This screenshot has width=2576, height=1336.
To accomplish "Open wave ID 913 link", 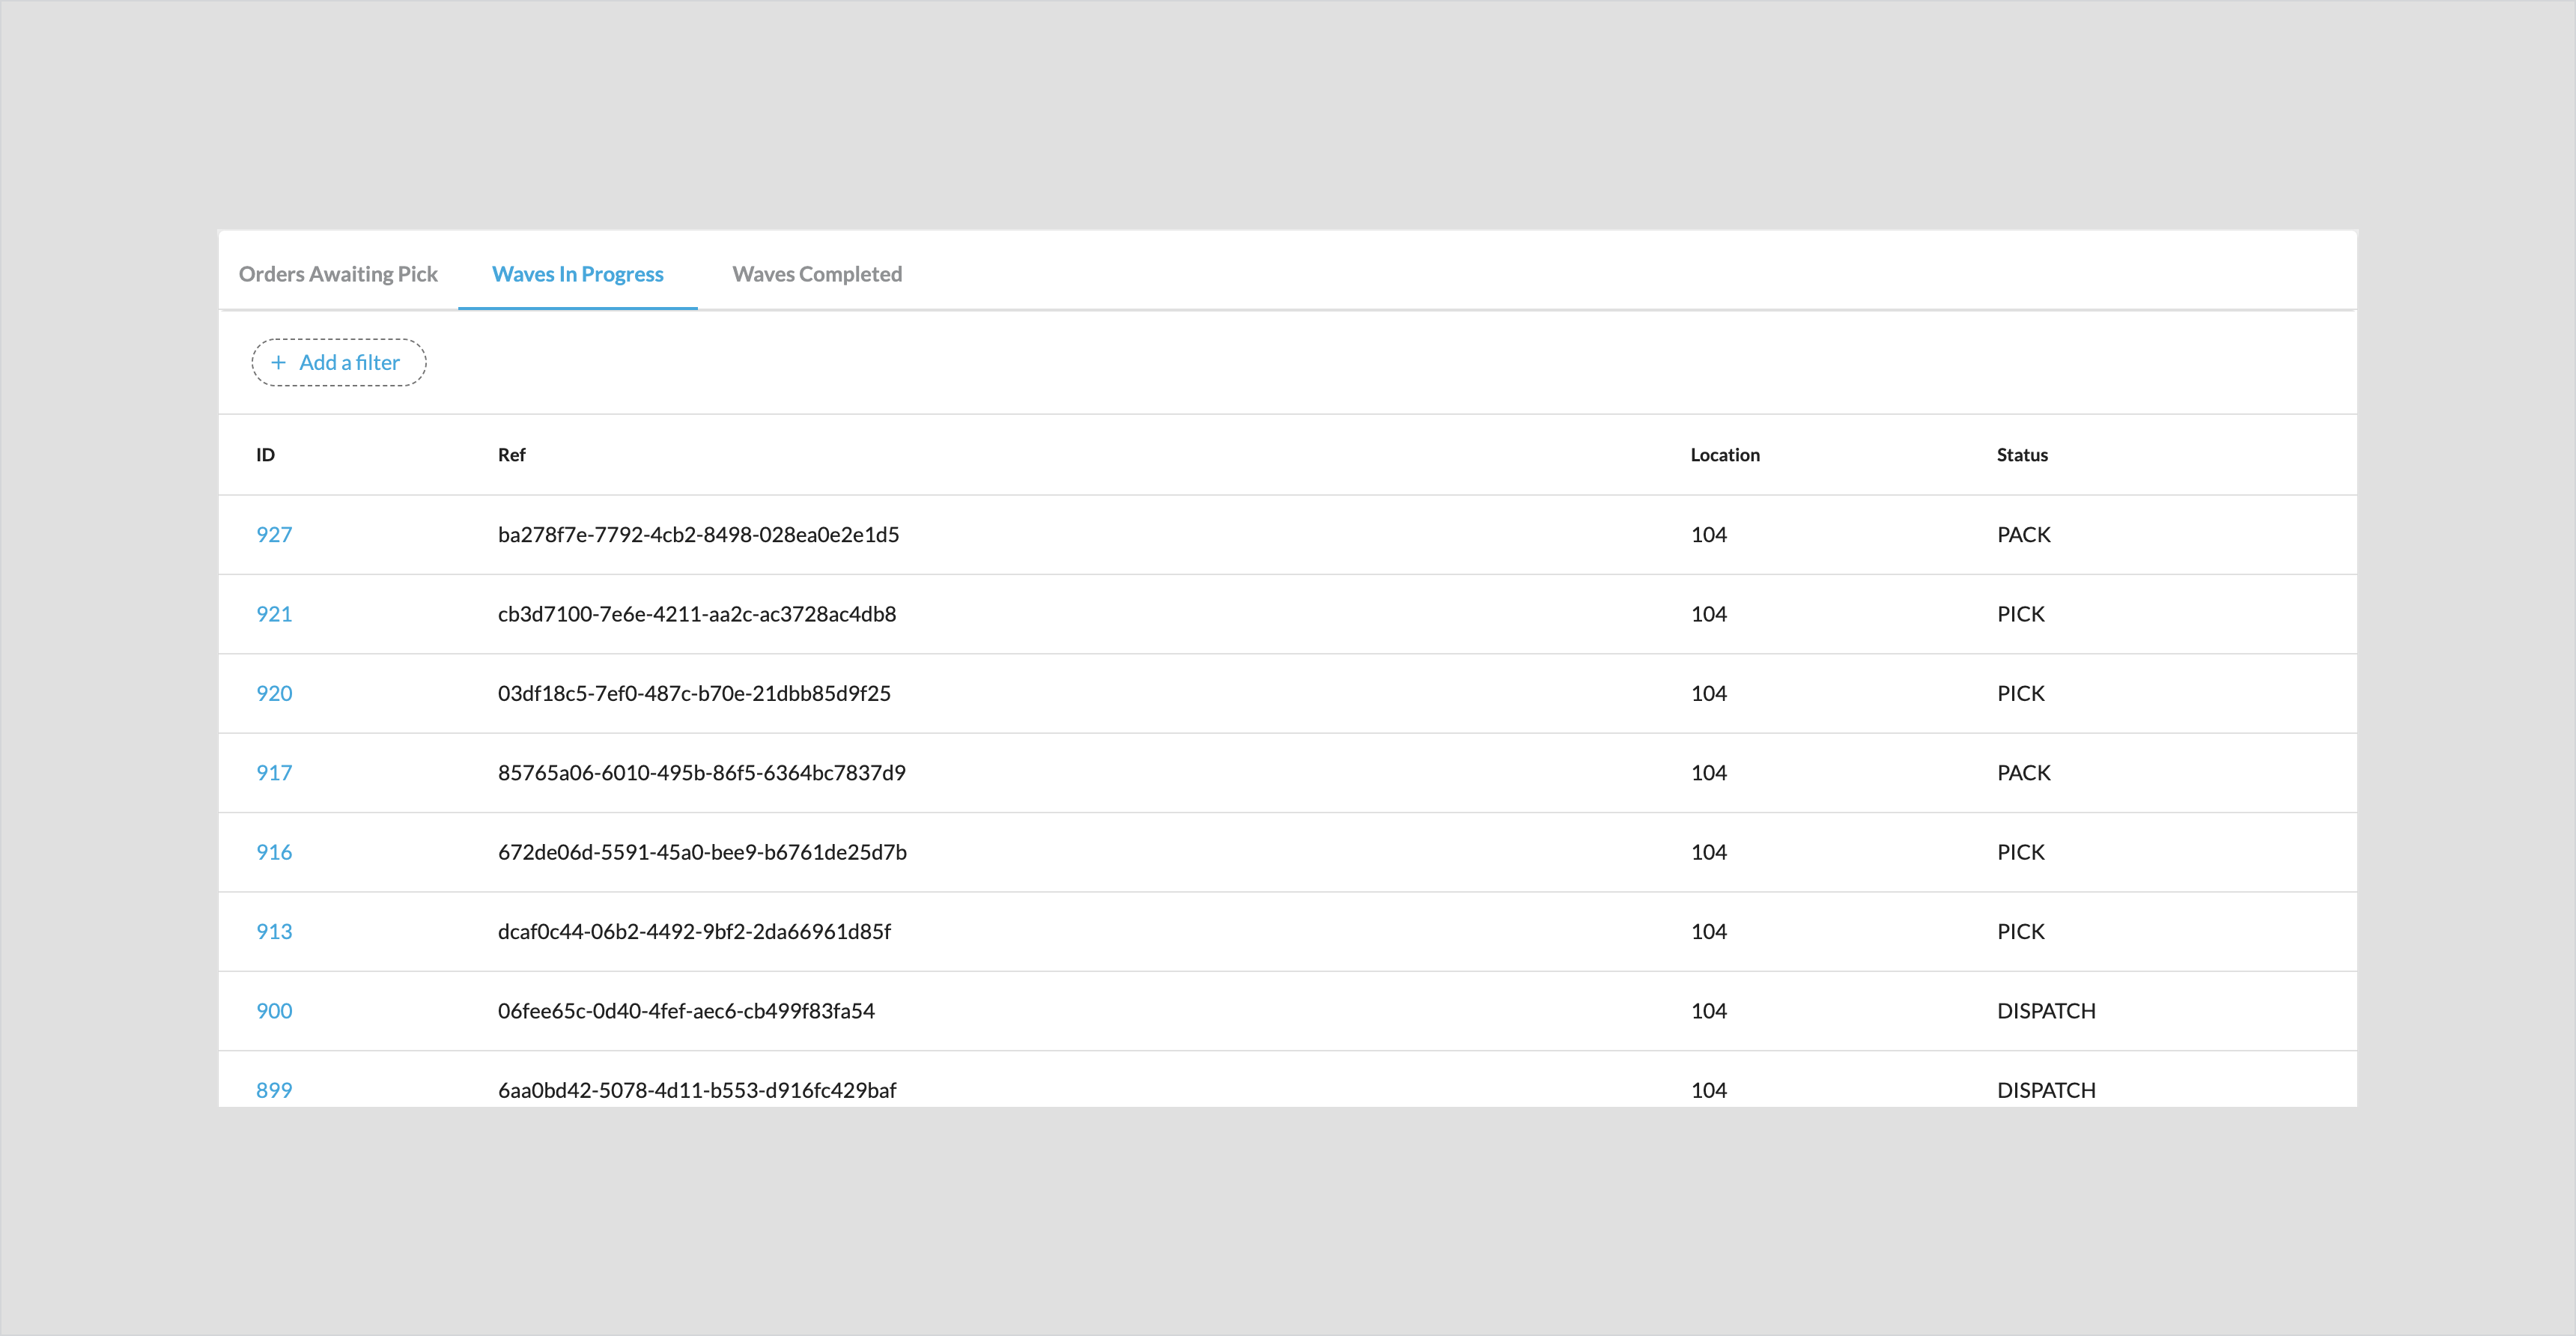I will pos(274,932).
